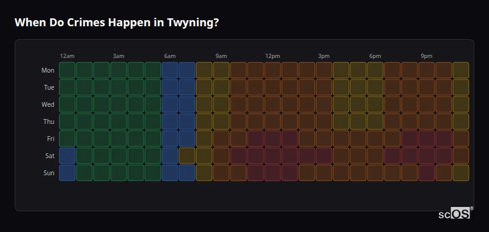Click the 'Sat' row label

50,156
